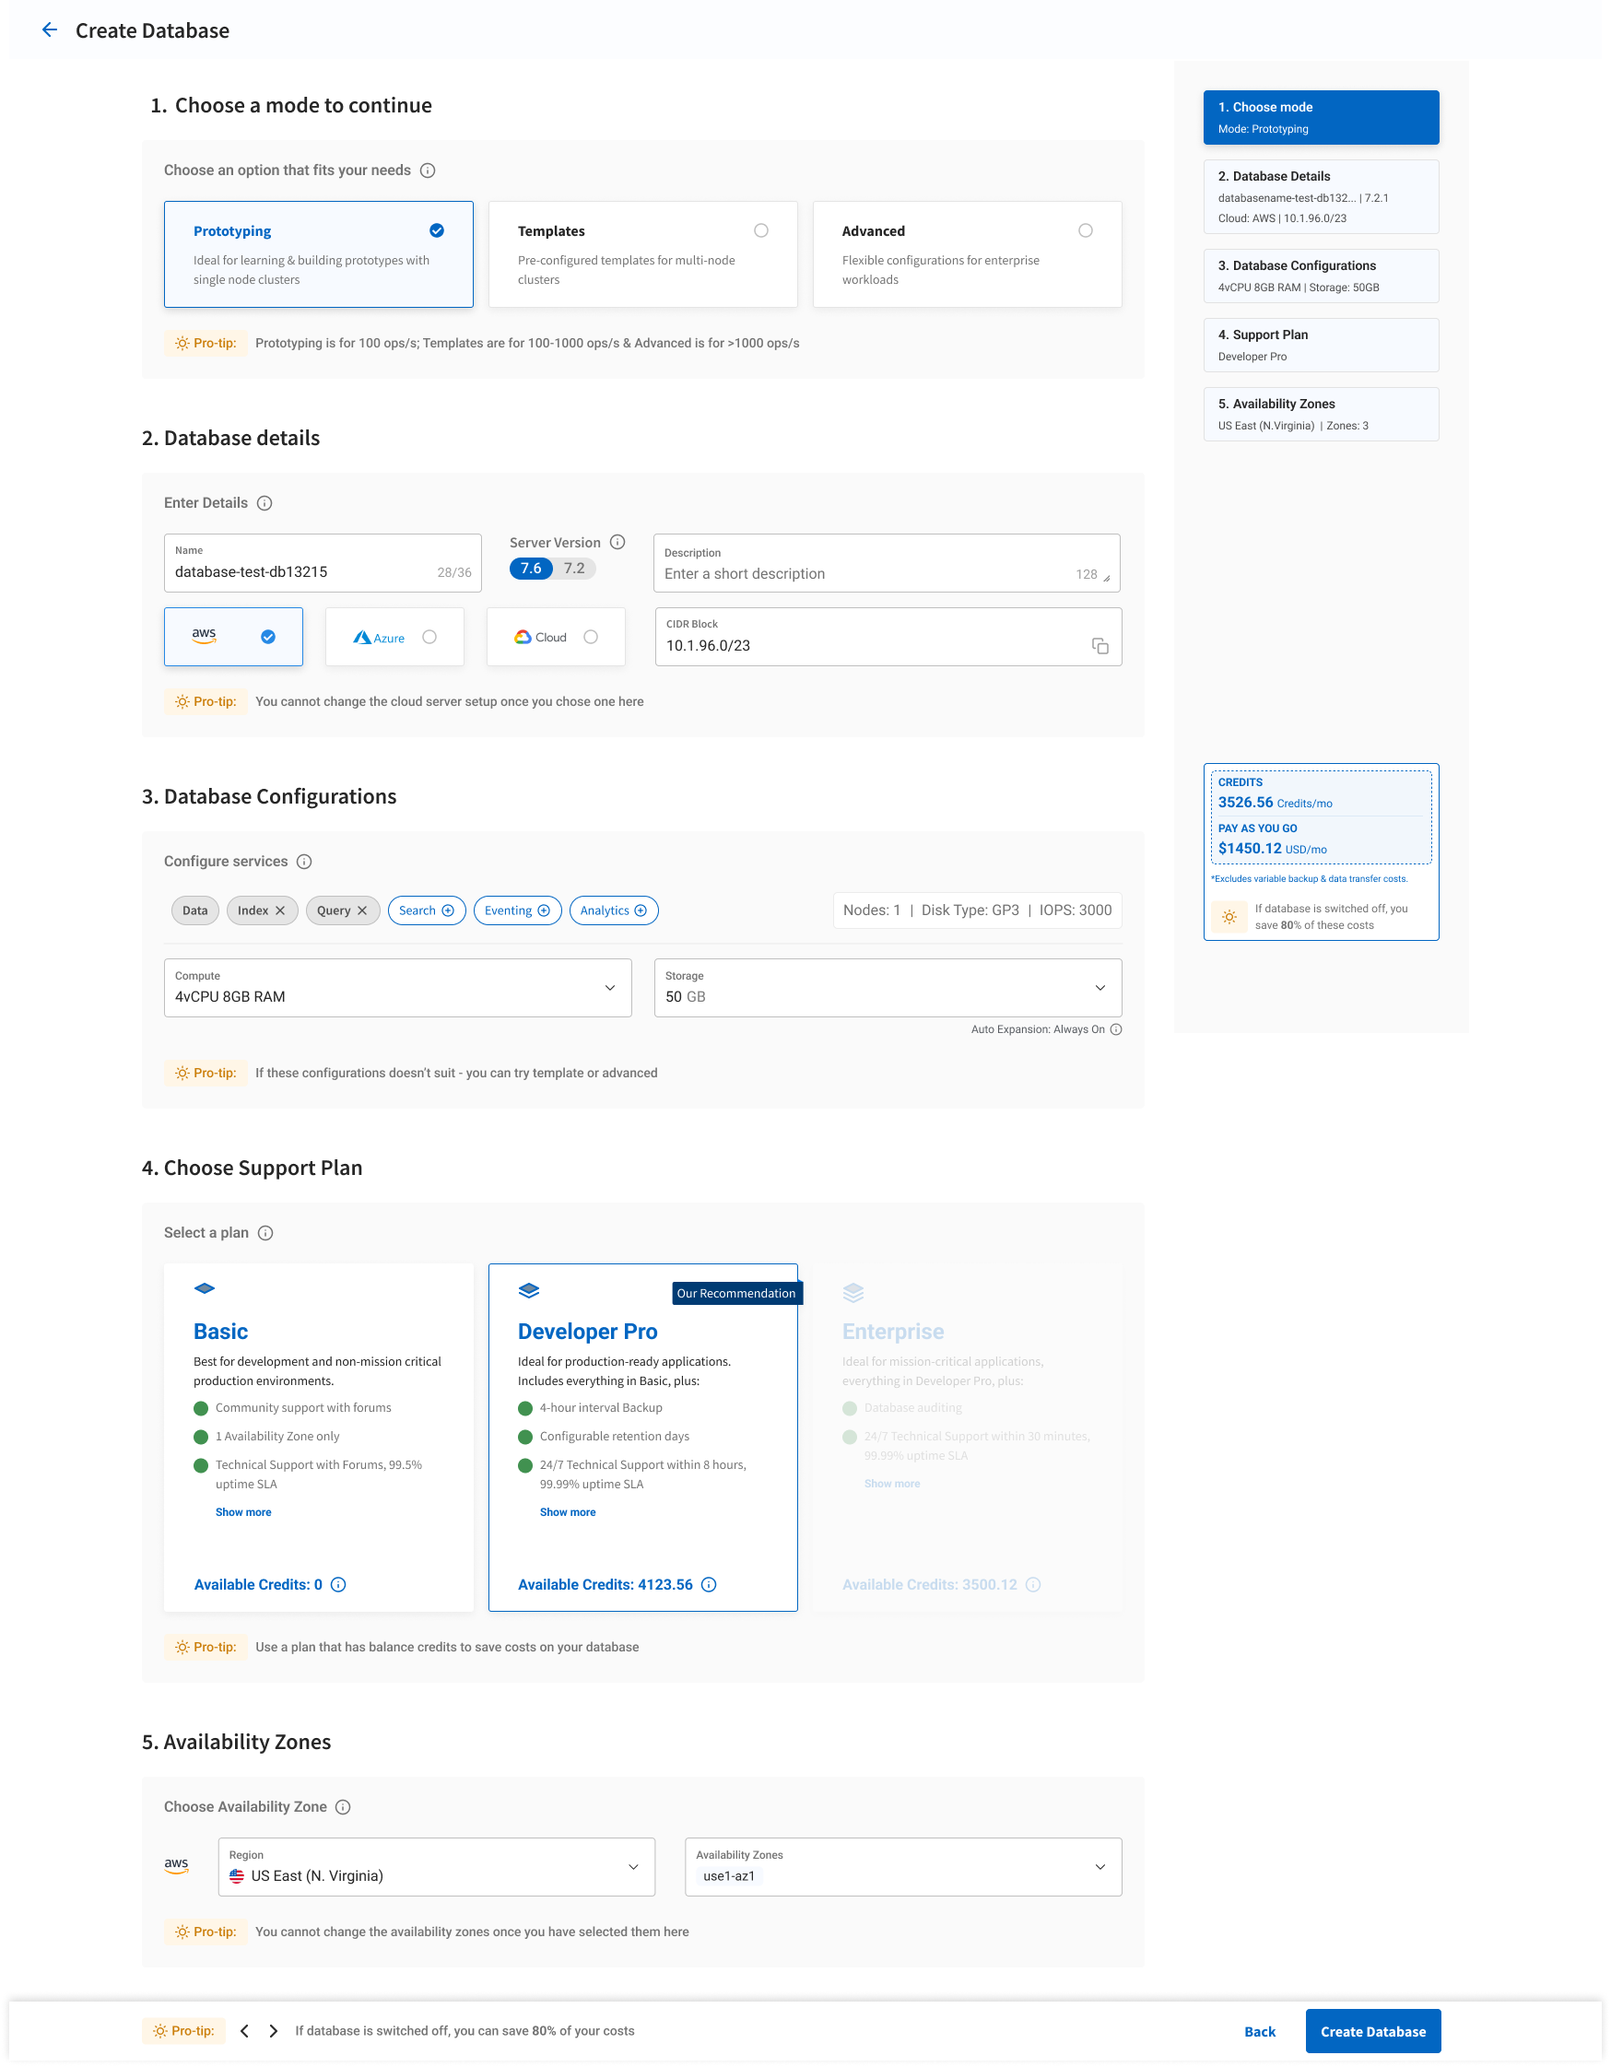The width and height of the screenshot is (1611, 2067).
Task: Click the Auto Expansion info icon
Action: coord(1116,1029)
